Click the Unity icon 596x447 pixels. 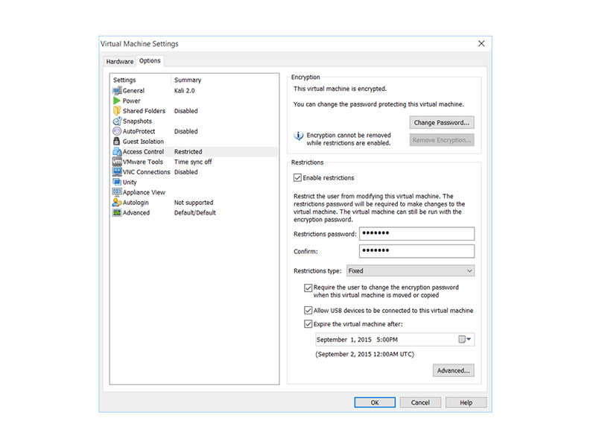point(117,182)
